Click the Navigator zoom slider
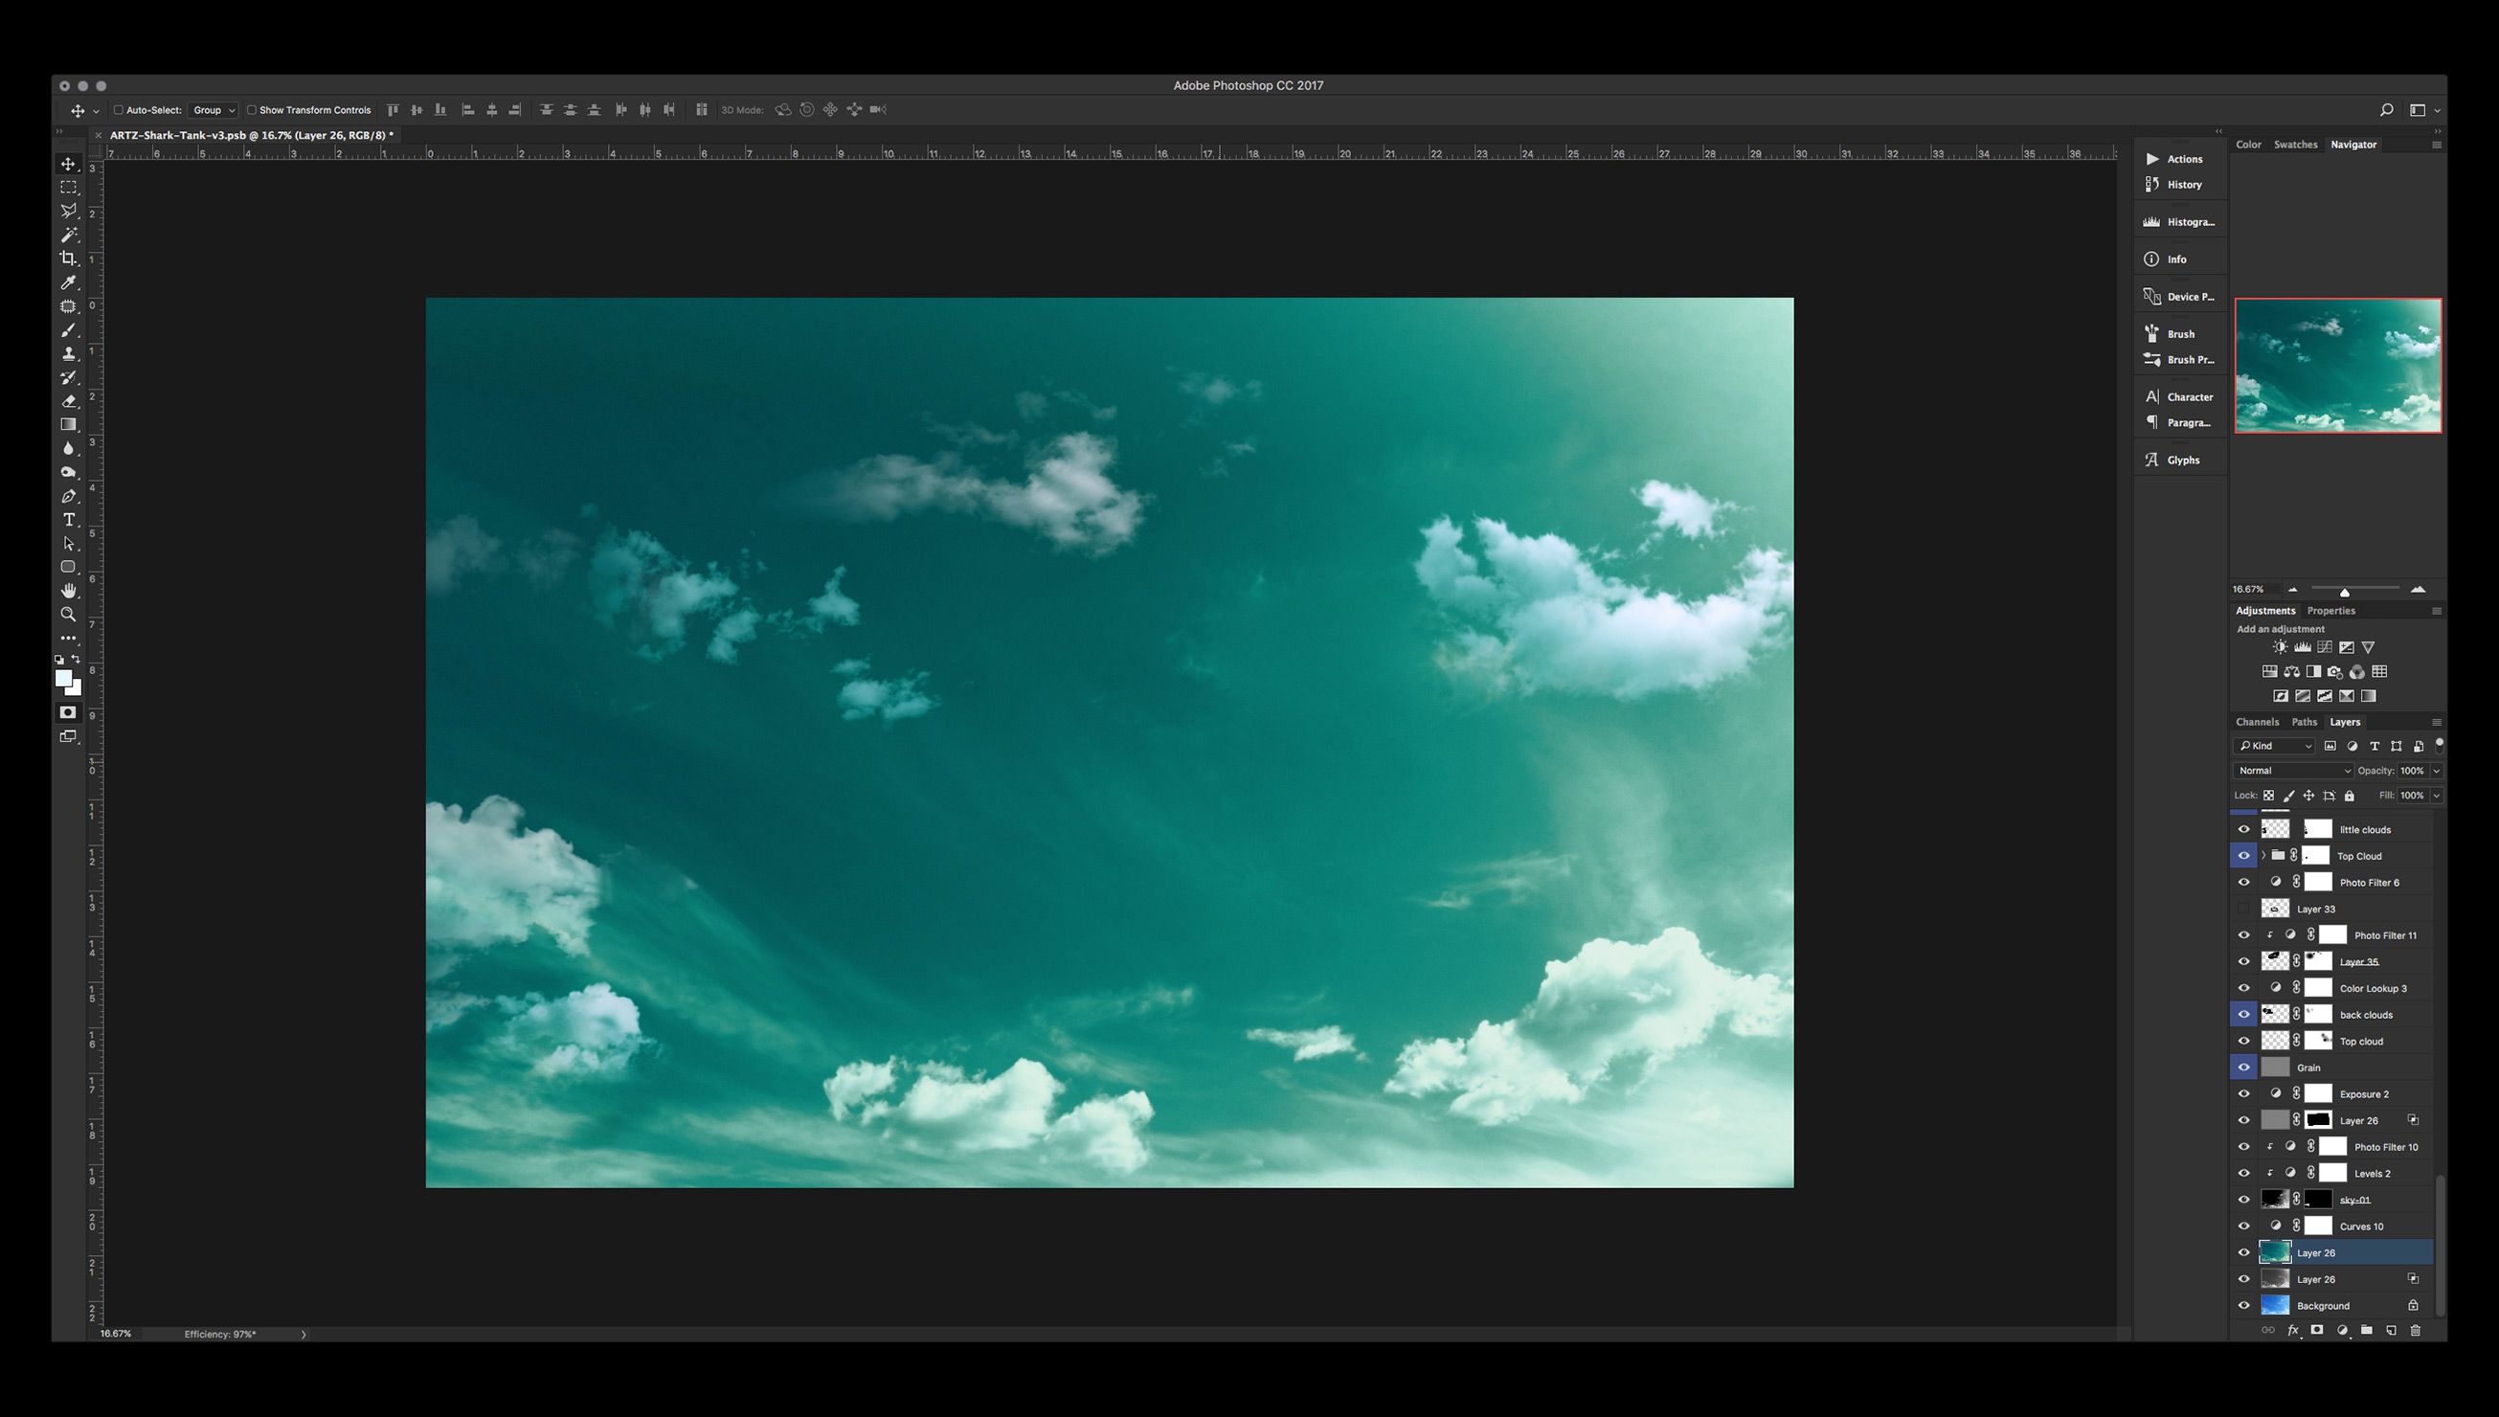Image resolution: width=2499 pixels, height=1417 pixels. [2344, 591]
